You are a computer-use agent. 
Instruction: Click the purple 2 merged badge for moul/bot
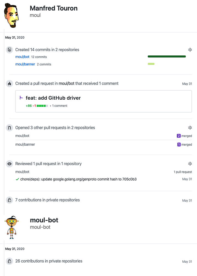pyautogui.click(x=179, y=136)
